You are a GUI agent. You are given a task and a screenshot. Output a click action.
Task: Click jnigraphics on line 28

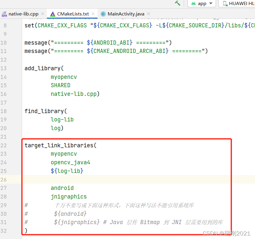(x=69, y=197)
